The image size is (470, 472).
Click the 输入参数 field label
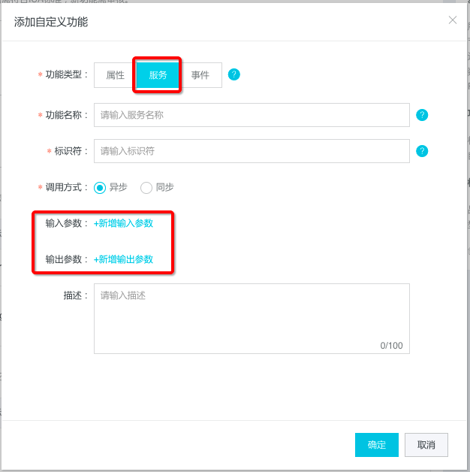[x=66, y=223]
